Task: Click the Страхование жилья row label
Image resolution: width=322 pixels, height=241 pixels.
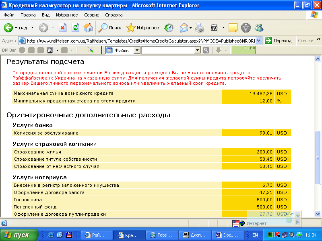Action: tap(37, 152)
